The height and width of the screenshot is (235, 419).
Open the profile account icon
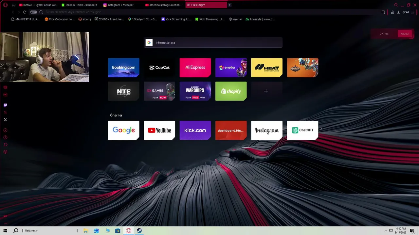[392, 12]
